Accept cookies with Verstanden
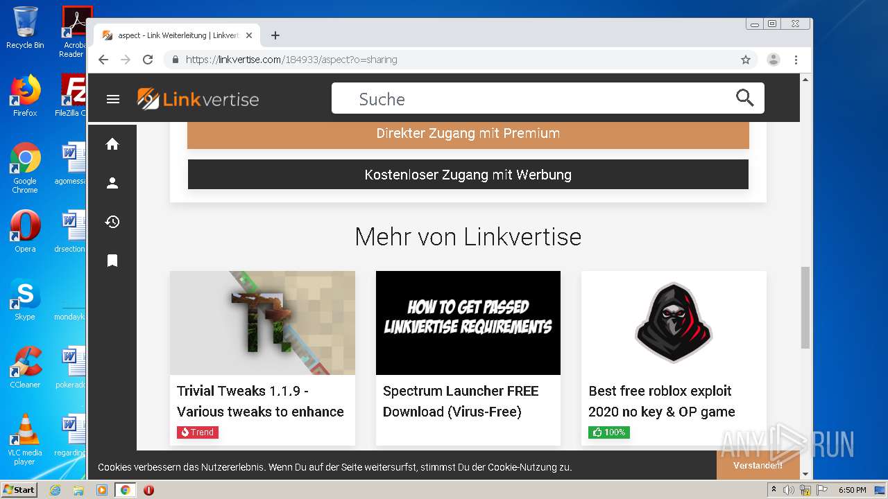This screenshot has height=499, width=888. 758,465
